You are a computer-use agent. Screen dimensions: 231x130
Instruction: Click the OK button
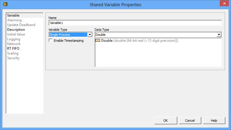166,121
